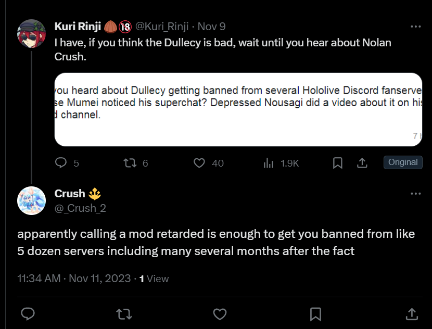This screenshot has height=329, width=432.
Task: Open the @Kuri_Rinji handle
Action: [162, 27]
